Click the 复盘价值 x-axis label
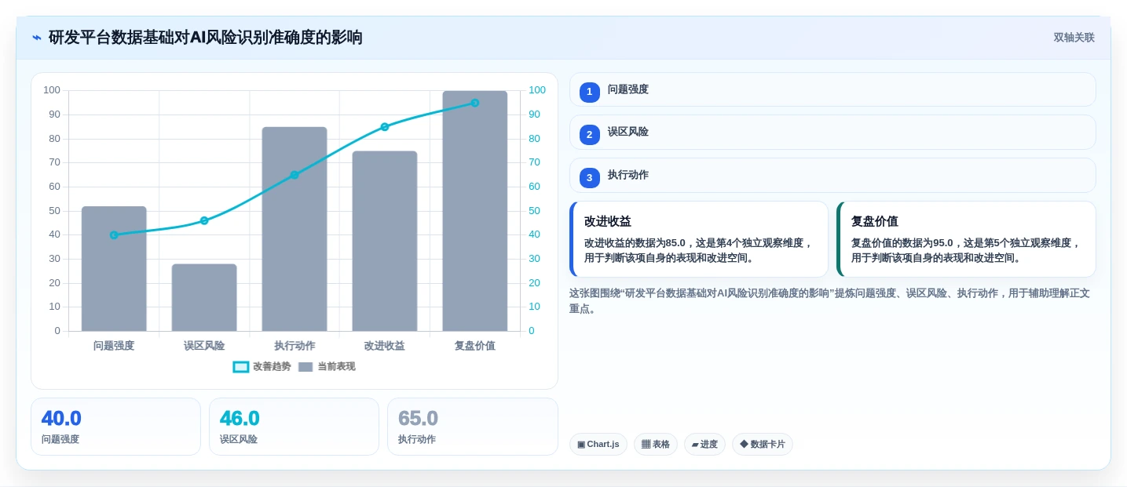Image resolution: width=1127 pixels, height=487 pixels. point(475,345)
